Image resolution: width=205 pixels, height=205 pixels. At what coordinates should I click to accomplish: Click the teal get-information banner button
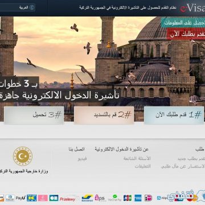pyautogui.click(x=183, y=23)
